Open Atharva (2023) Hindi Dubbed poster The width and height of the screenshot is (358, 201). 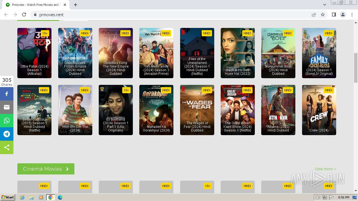pyautogui.click(x=278, y=110)
